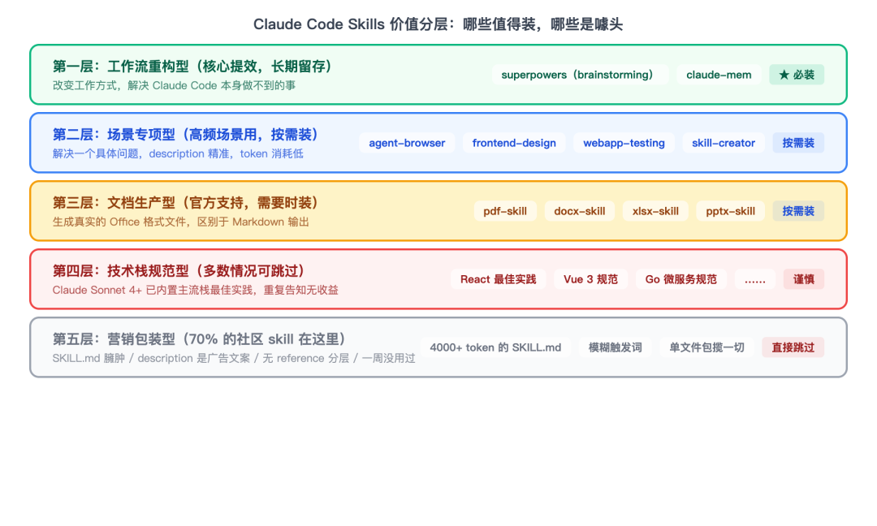Click the 谨慎 badge
This screenshot has width=877, height=526.
tap(804, 279)
